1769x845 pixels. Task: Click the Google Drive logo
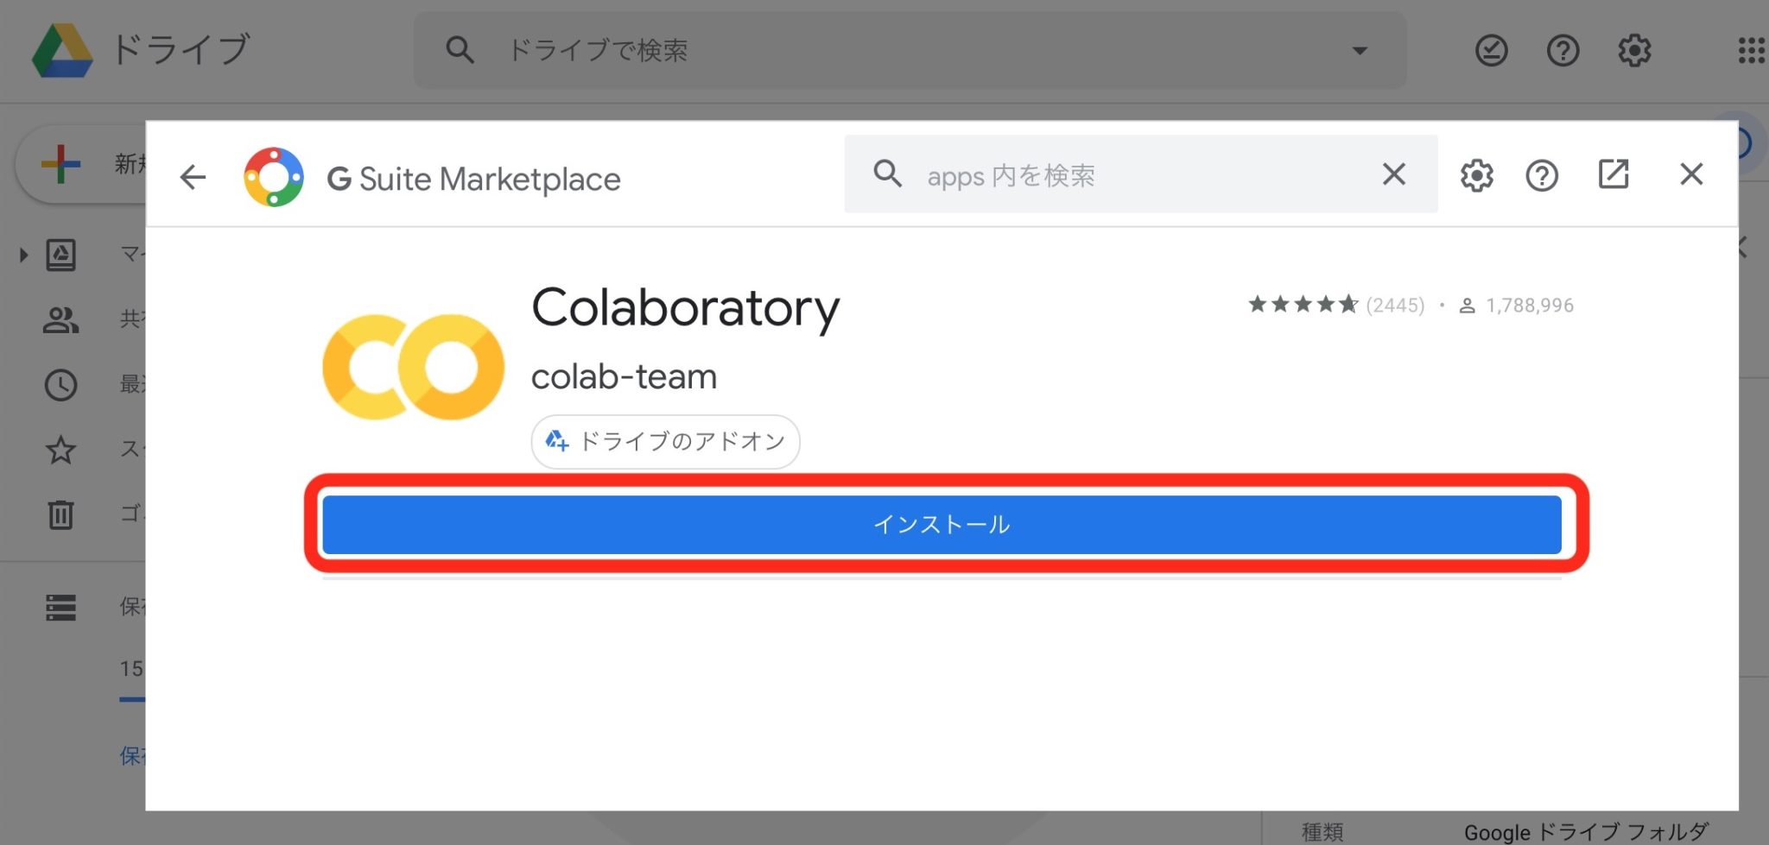click(x=60, y=49)
